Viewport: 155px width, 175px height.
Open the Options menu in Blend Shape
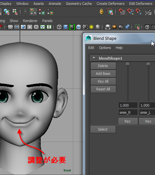pyautogui.click(x=105, y=48)
